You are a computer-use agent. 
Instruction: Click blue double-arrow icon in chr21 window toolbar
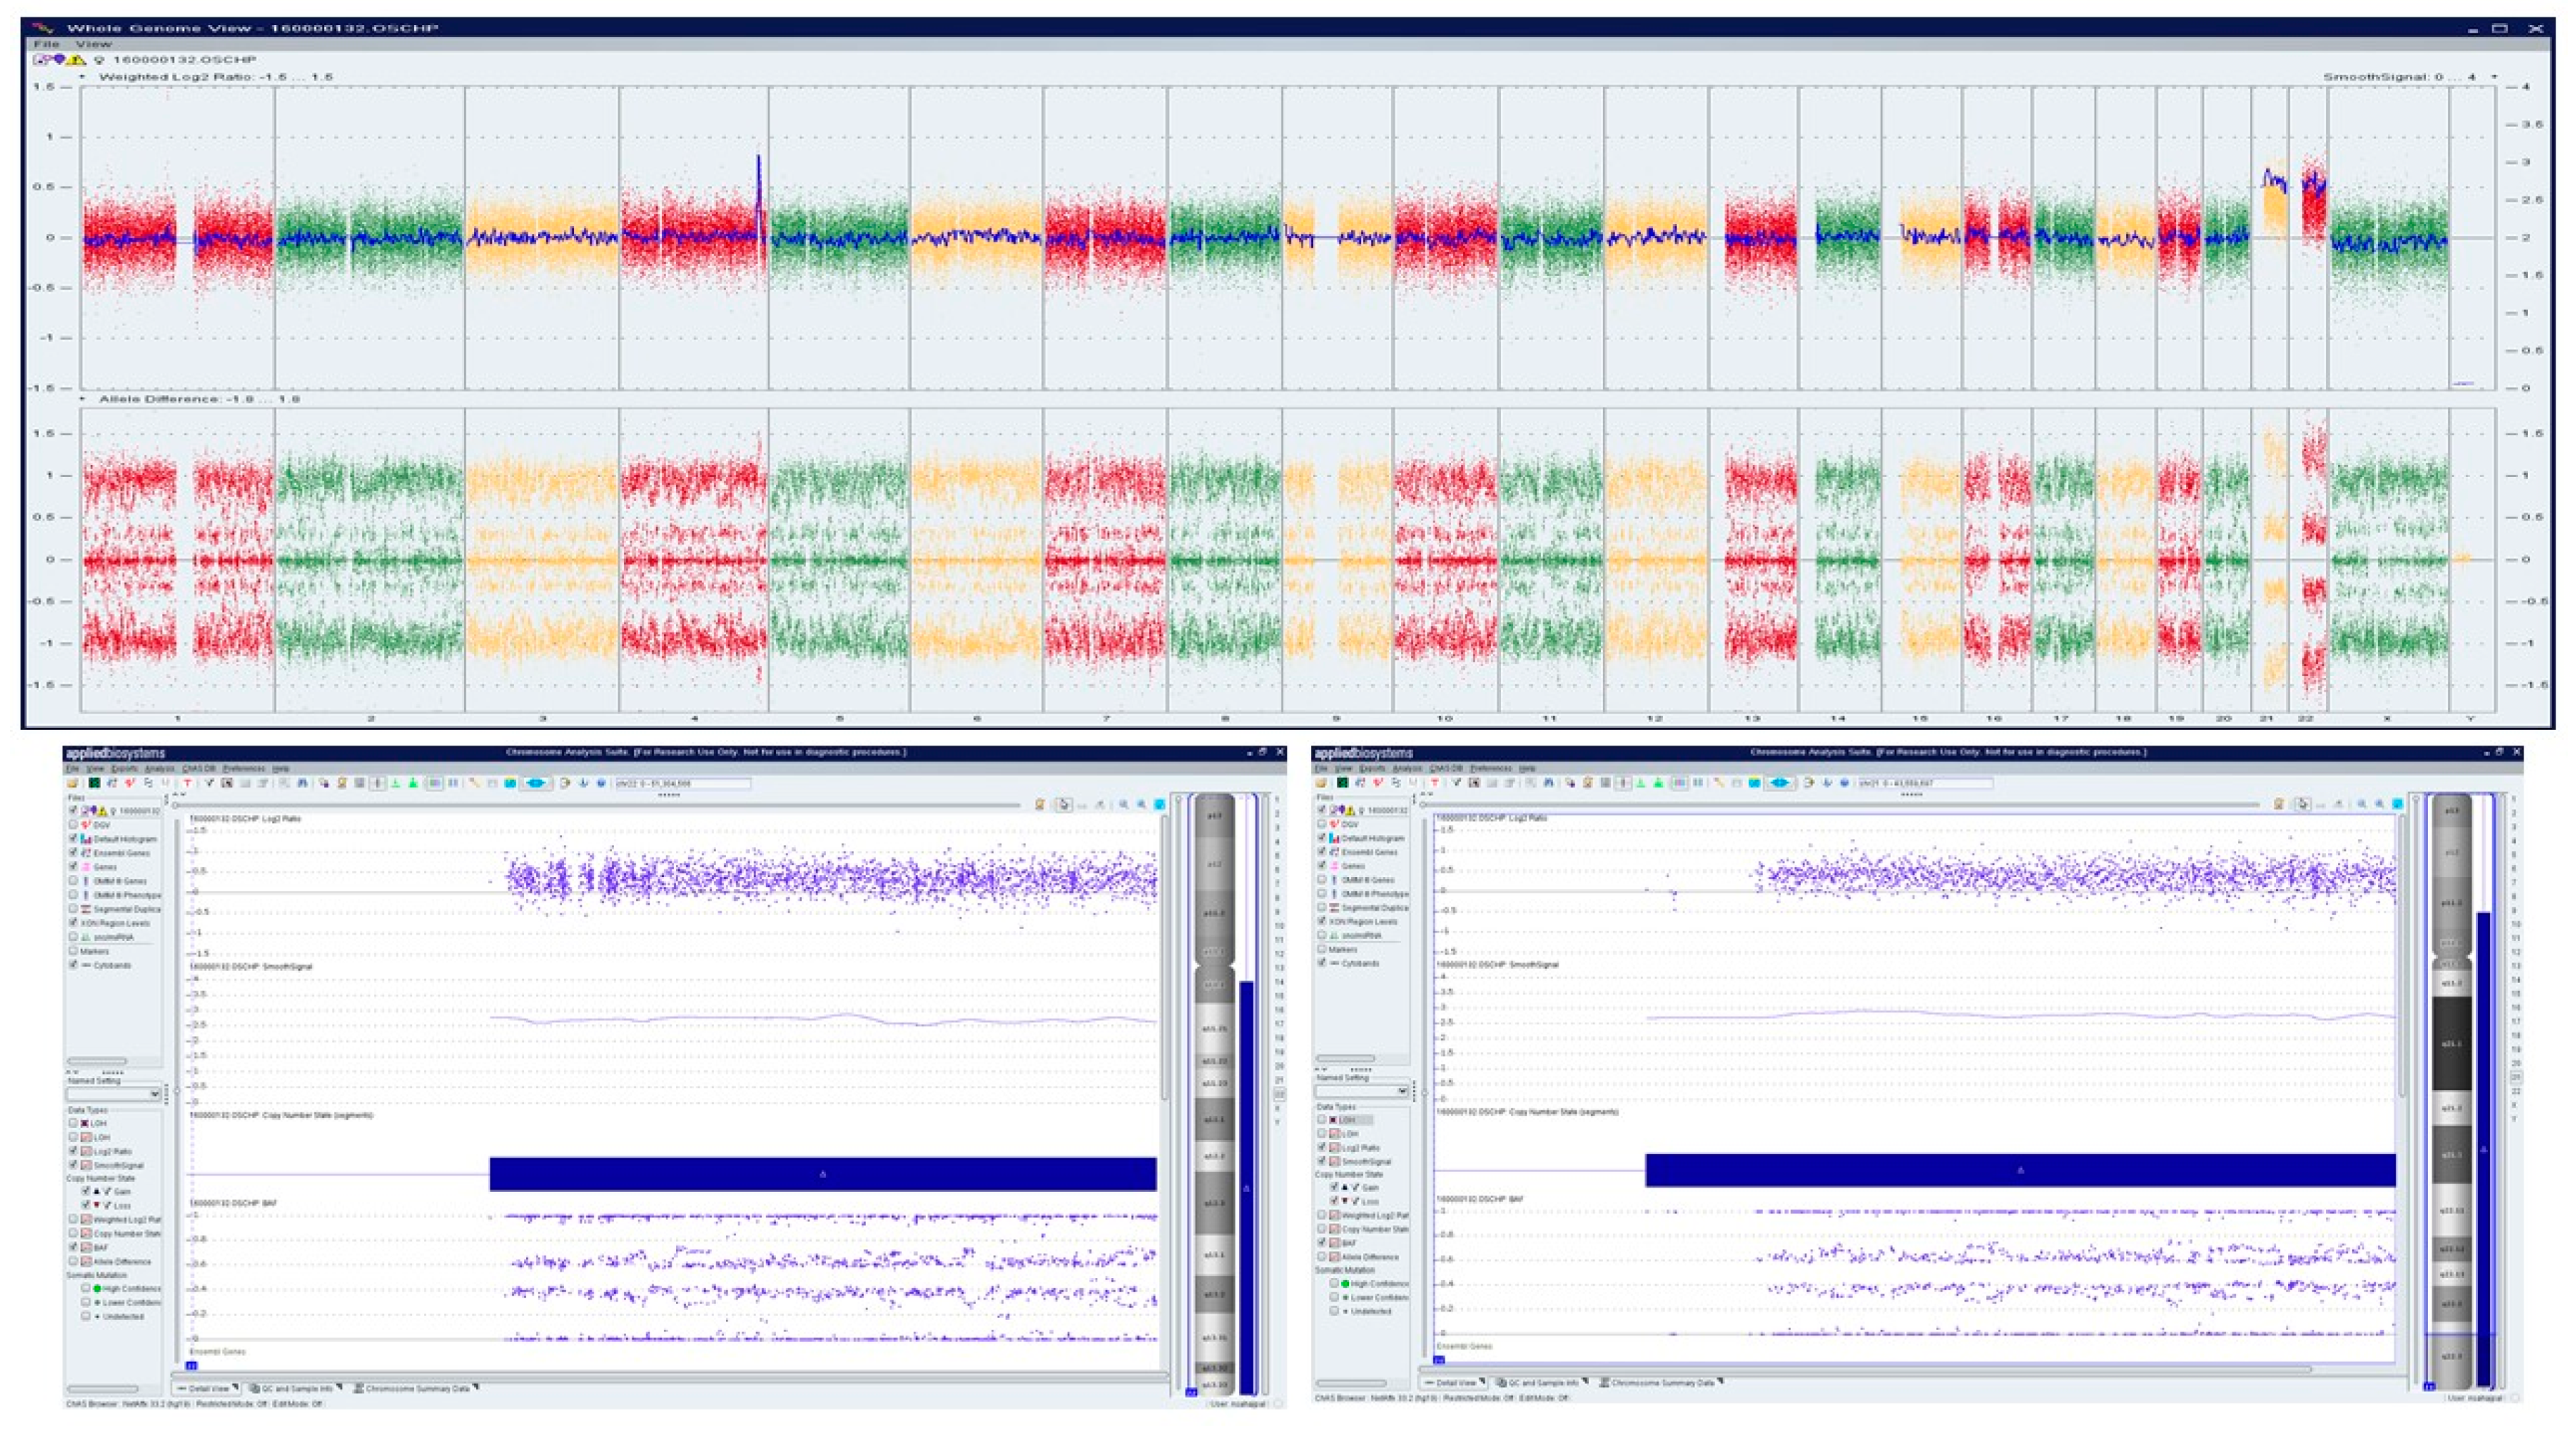coord(1780,783)
